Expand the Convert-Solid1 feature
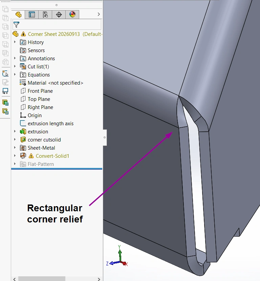This screenshot has height=281, width=260. [15, 155]
